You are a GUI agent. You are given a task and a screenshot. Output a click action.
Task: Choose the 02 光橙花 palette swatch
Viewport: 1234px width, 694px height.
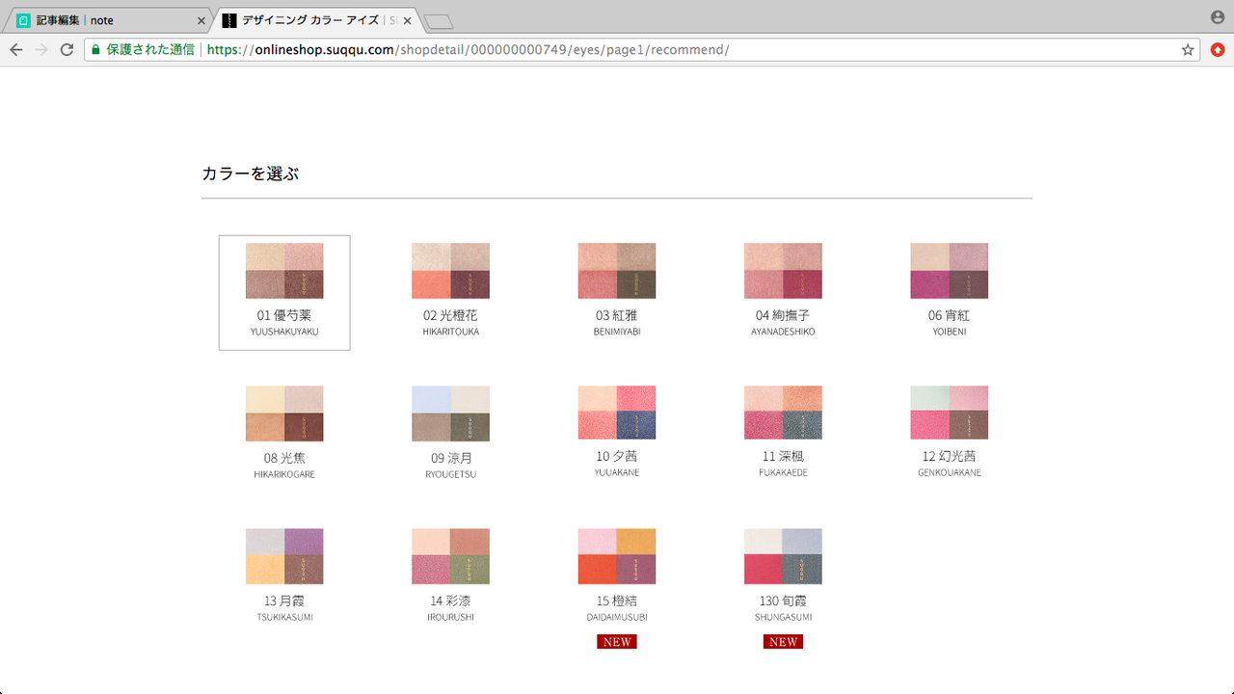point(450,271)
